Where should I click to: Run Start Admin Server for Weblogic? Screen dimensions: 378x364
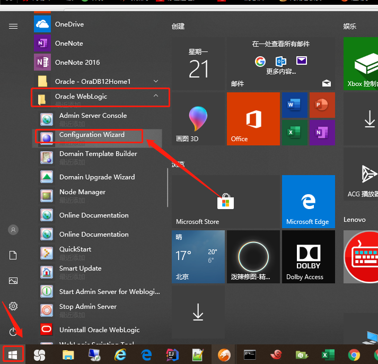tap(96, 291)
